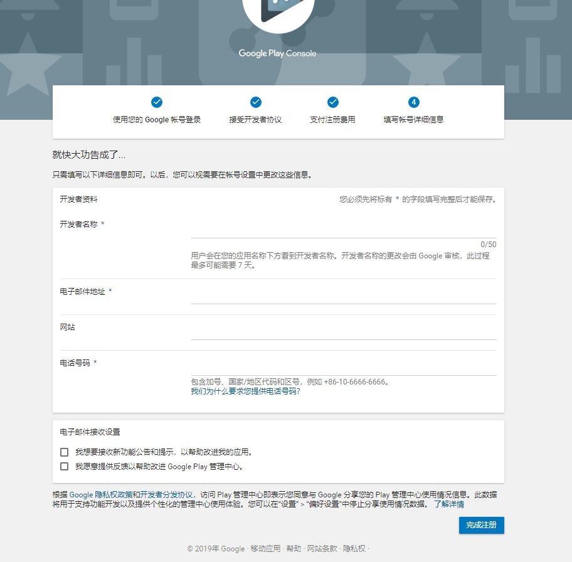572x562 pixels.
Task: Click the 电子邮件接收设置 section title
Action: [x=90, y=432]
